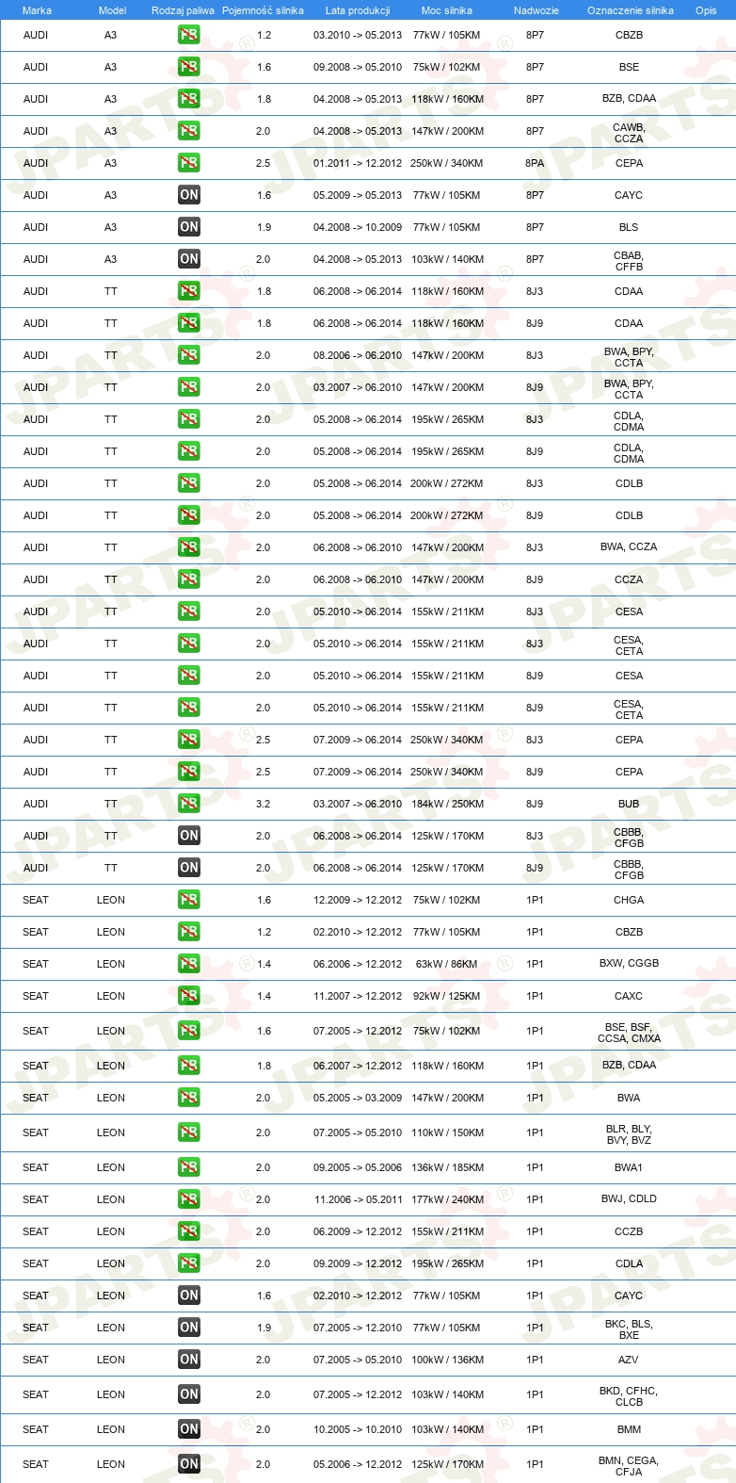Click the production years 01.2011 -> 12.2012
The image size is (736, 1483).
click(358, 163)
